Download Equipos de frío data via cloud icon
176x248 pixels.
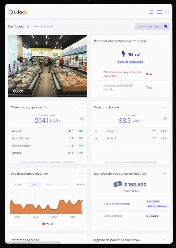tap(82, 118)
